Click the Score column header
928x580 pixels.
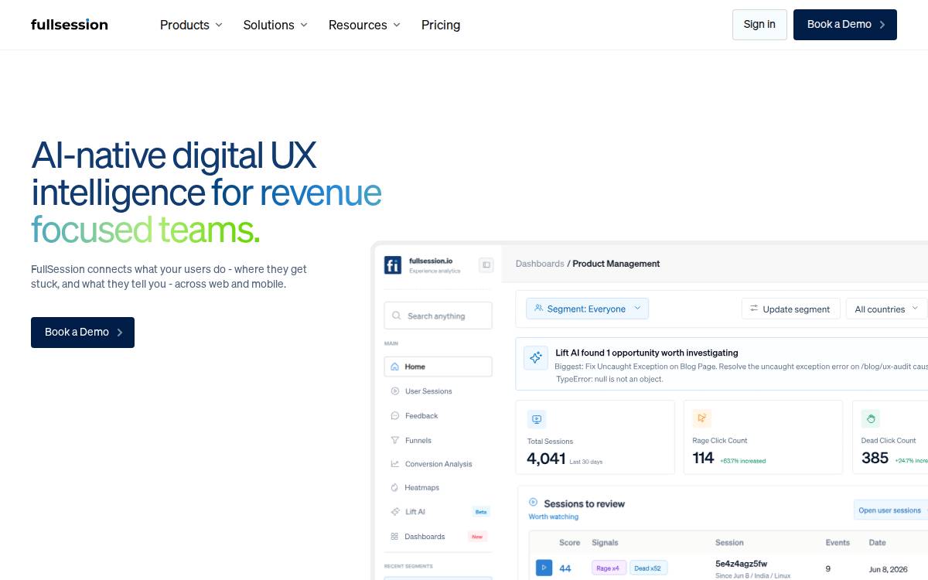[x=570, y=543]
